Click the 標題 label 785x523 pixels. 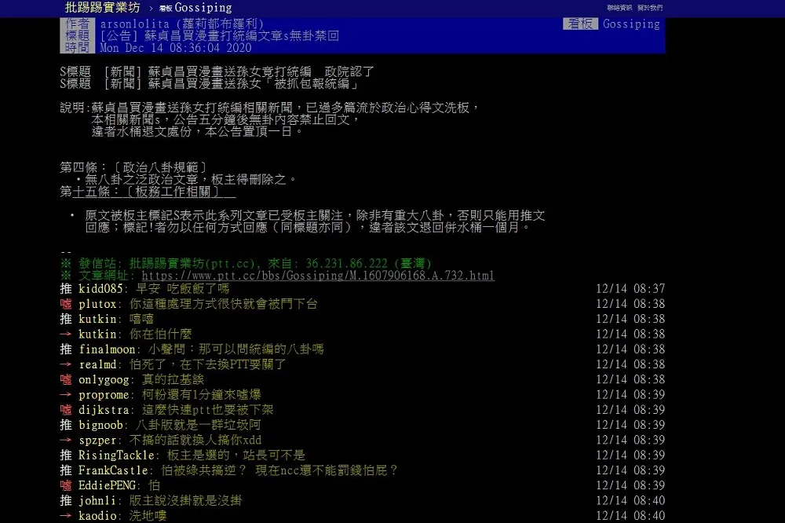[77, 35]
